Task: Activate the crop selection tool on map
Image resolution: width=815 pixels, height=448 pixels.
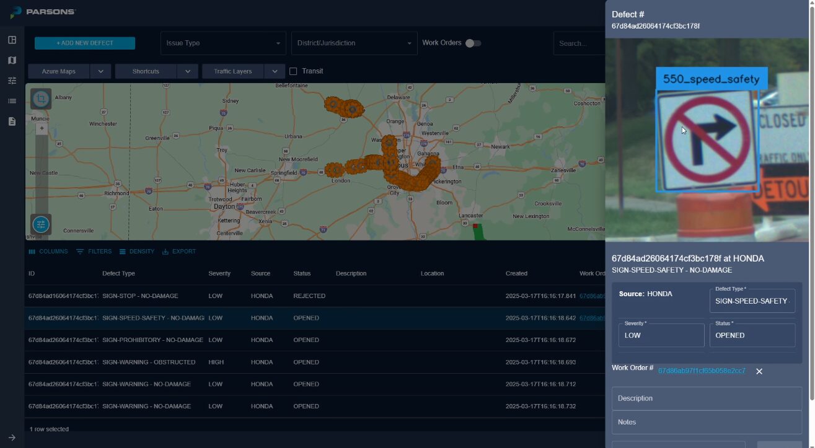Action: pos(41,99)
